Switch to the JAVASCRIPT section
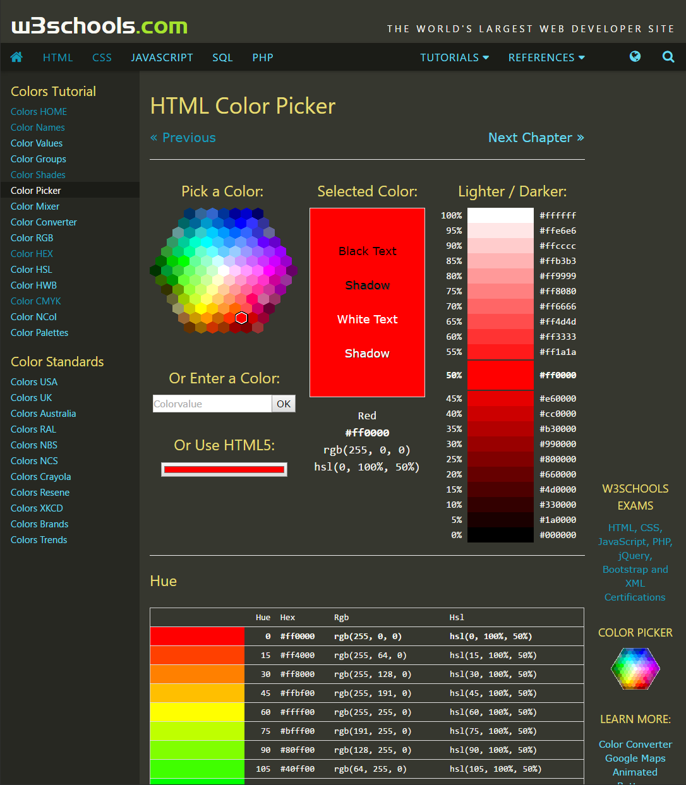This screenshot has height=785, width=686. [x=162, y=57]
